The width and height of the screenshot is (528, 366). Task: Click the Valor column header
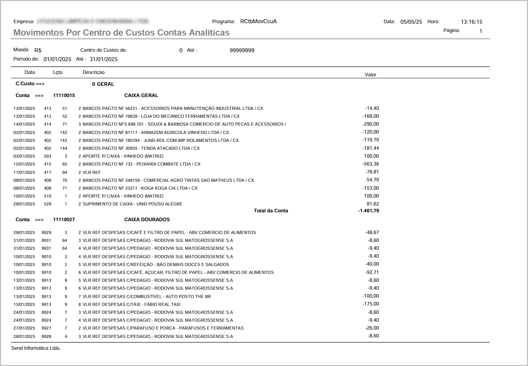(x=370, y=75)
